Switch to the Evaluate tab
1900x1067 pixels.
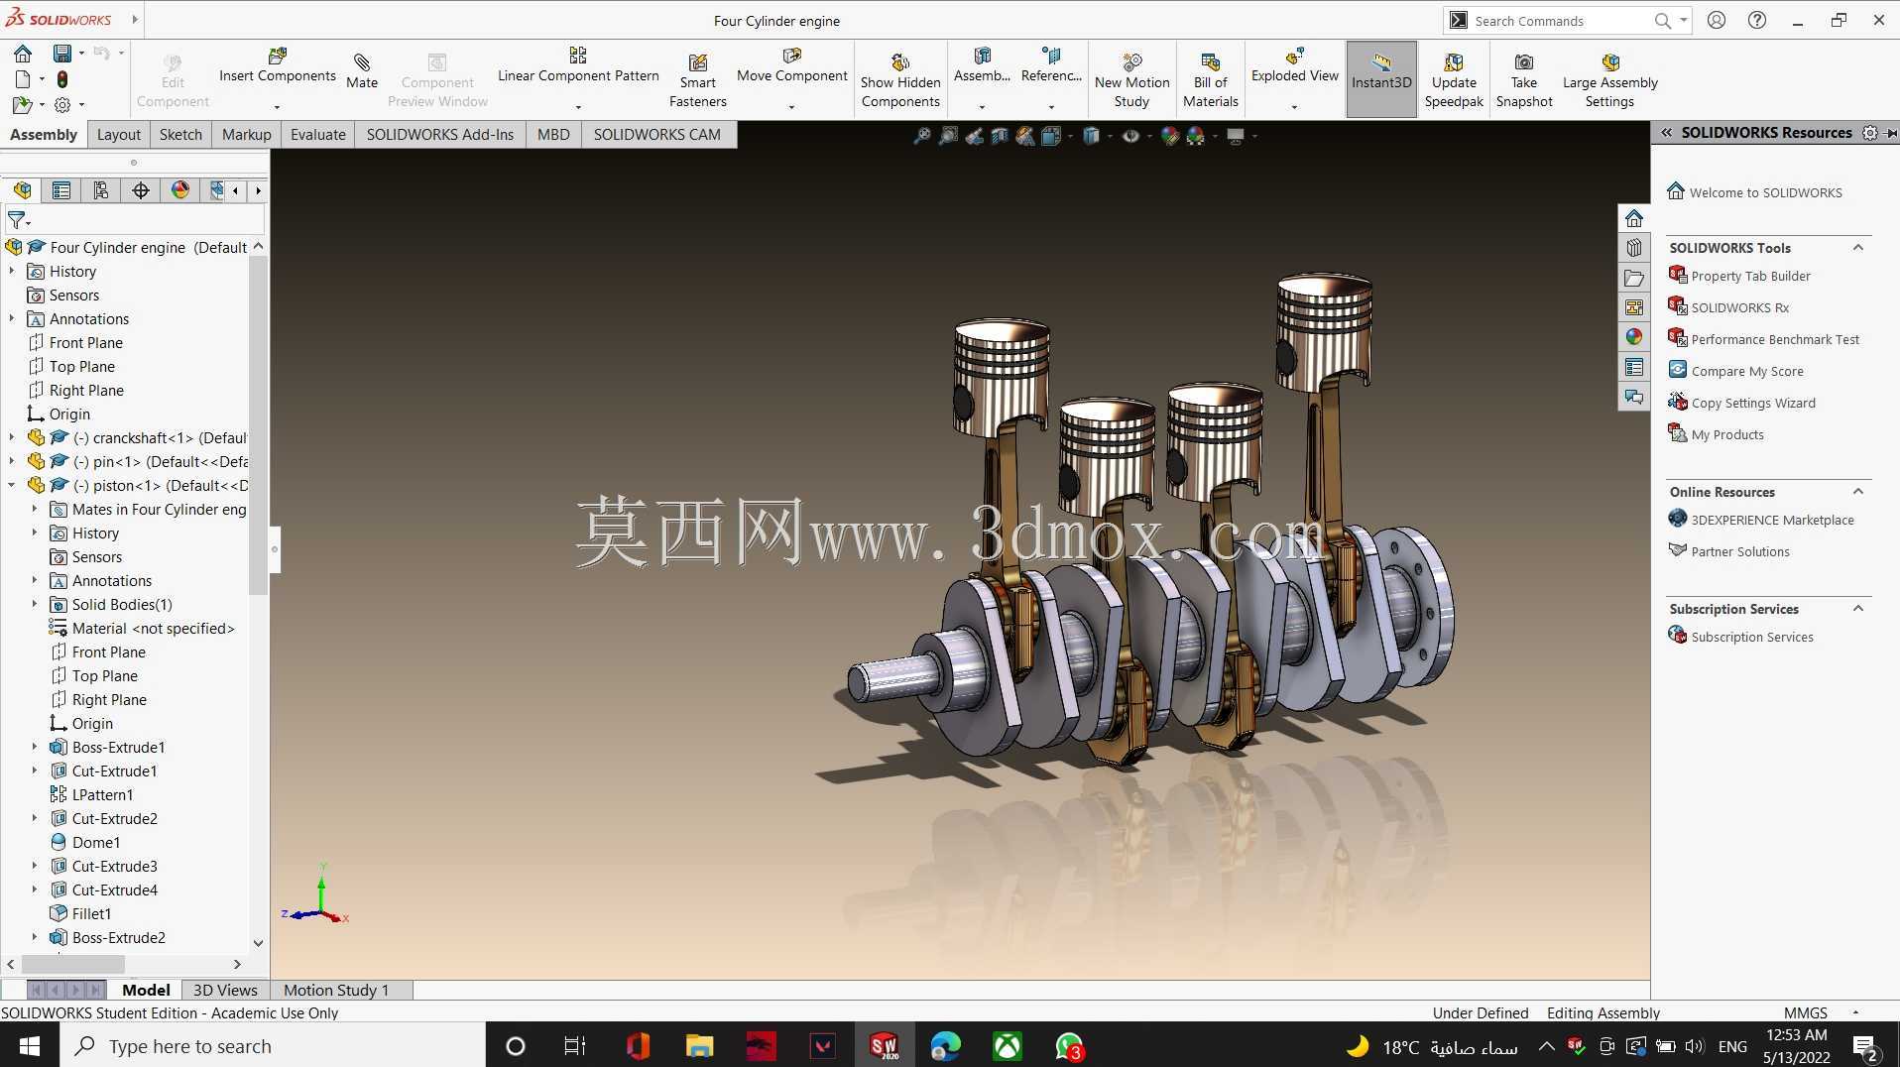(x=318, y=135)
